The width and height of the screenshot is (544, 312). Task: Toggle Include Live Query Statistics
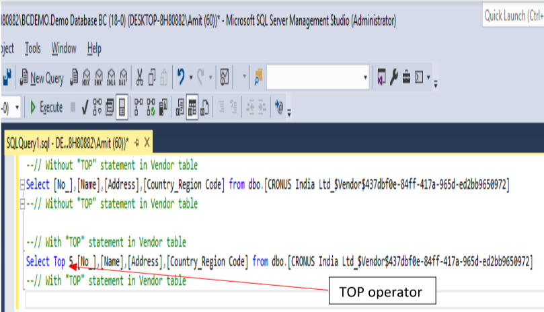coord(151,107)
